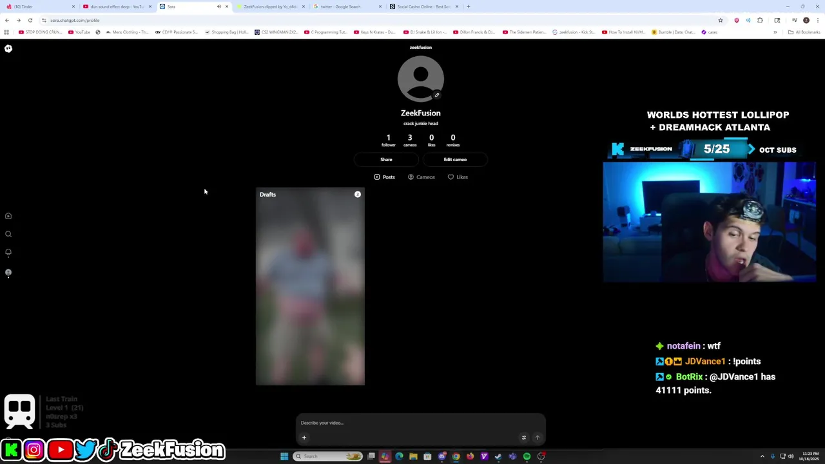Open the Windows Start menu
Image resolution: width=825 pixels, height=464 pixels.
tap(284, 456)
